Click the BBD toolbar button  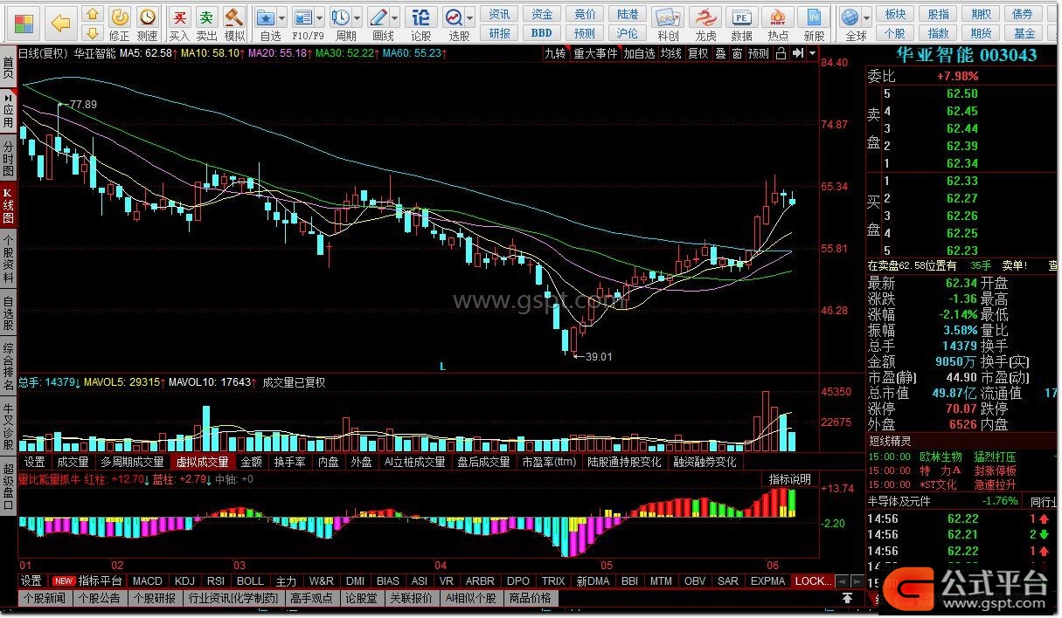(542, 33)
